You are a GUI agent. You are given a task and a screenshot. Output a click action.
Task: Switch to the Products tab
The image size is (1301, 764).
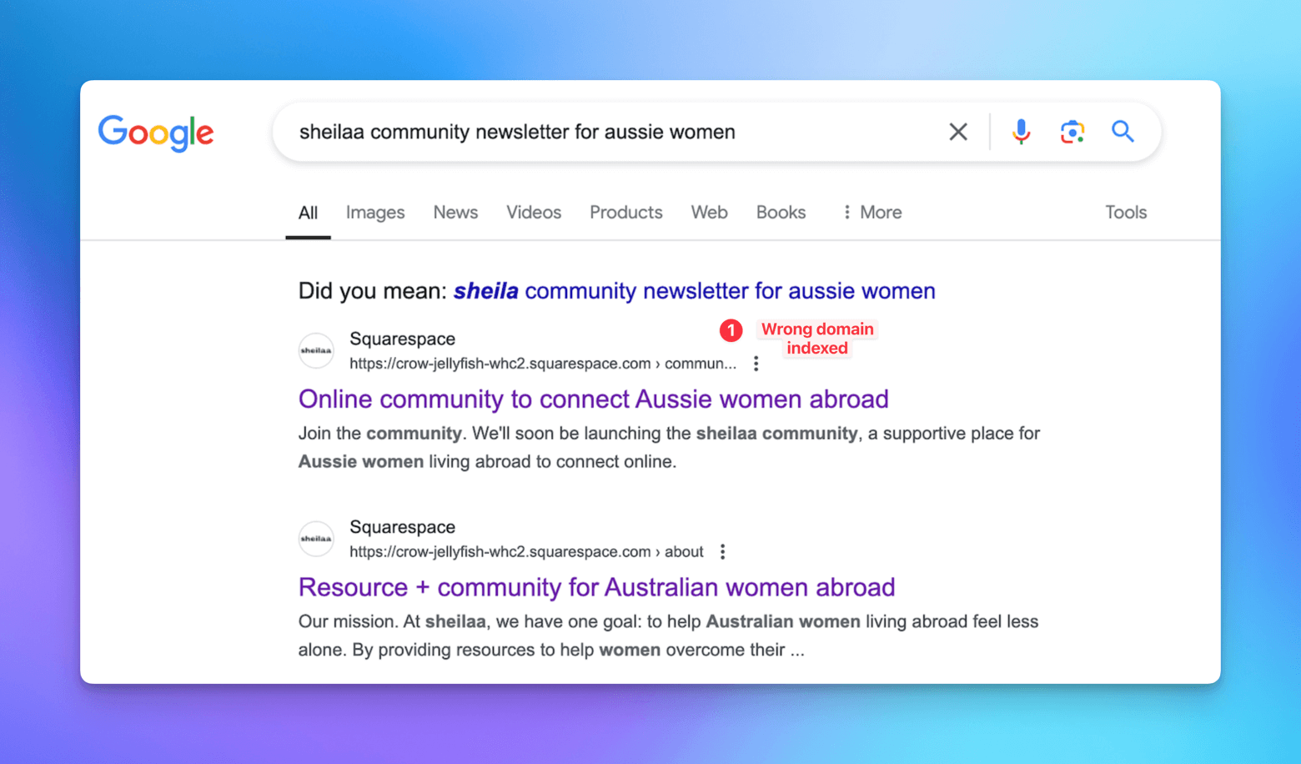[626, 213]
